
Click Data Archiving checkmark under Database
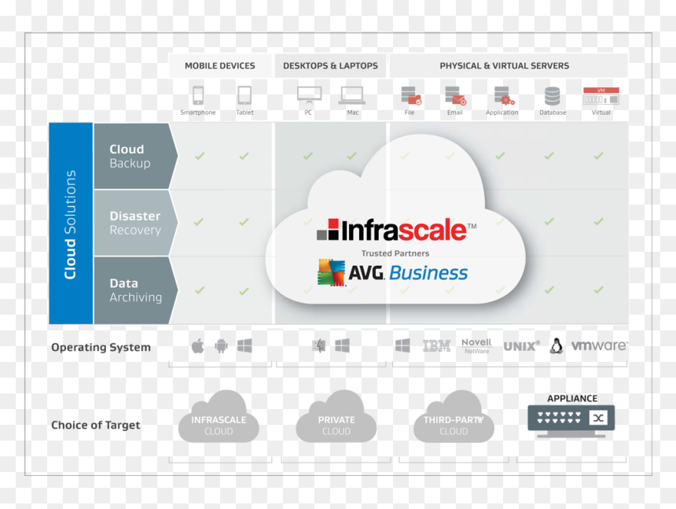click(x=549, y=290)
